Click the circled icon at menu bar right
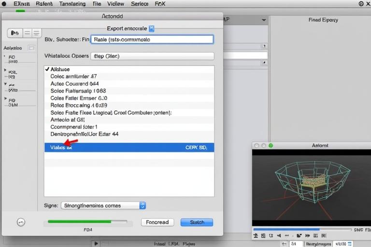This screenshot has width=371, height=247. (361, 4)
